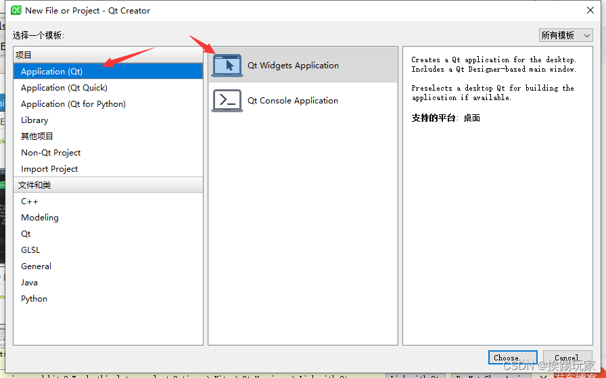606x378 pixels.
Task: Select the C++ files category
Action: point(108,202)
